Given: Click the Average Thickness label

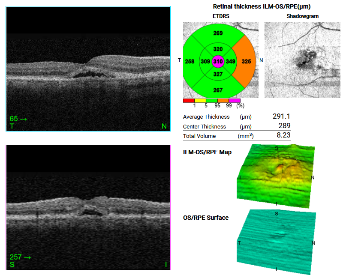Looking at the screenshot, I should point(206,117).
